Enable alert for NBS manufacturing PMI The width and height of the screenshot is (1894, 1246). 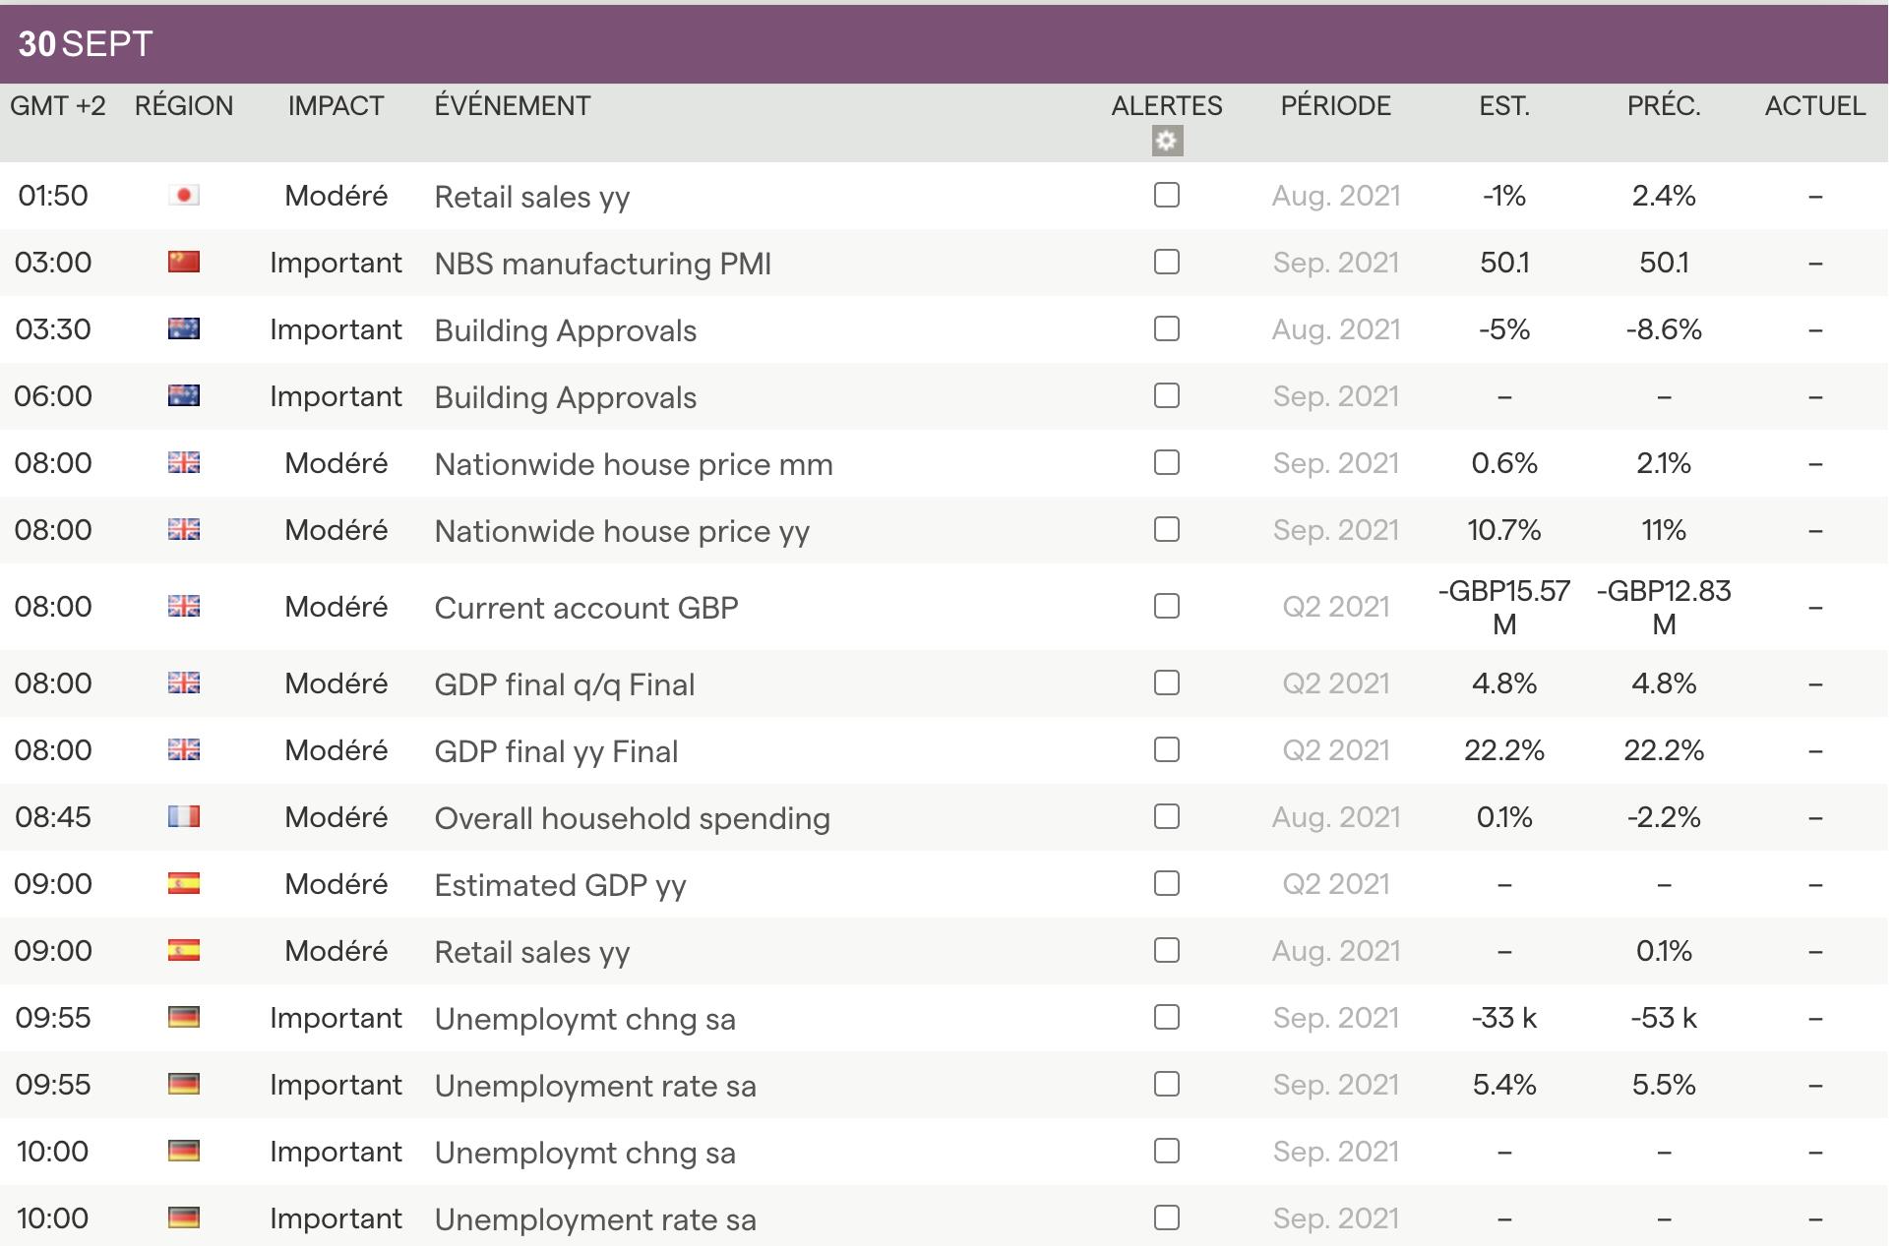tap(1167, 263)
